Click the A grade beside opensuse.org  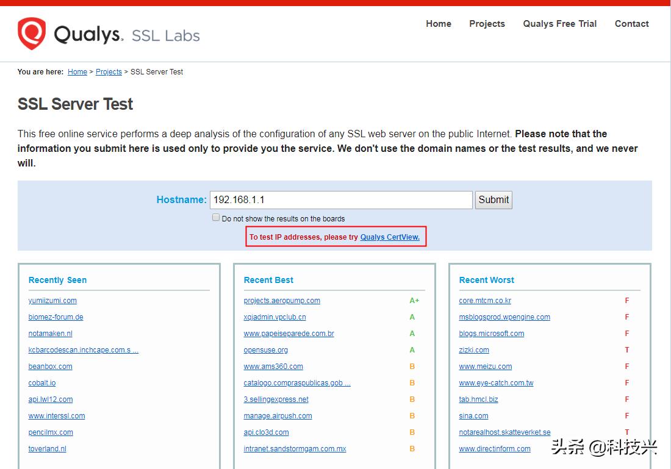coord(412,350)
